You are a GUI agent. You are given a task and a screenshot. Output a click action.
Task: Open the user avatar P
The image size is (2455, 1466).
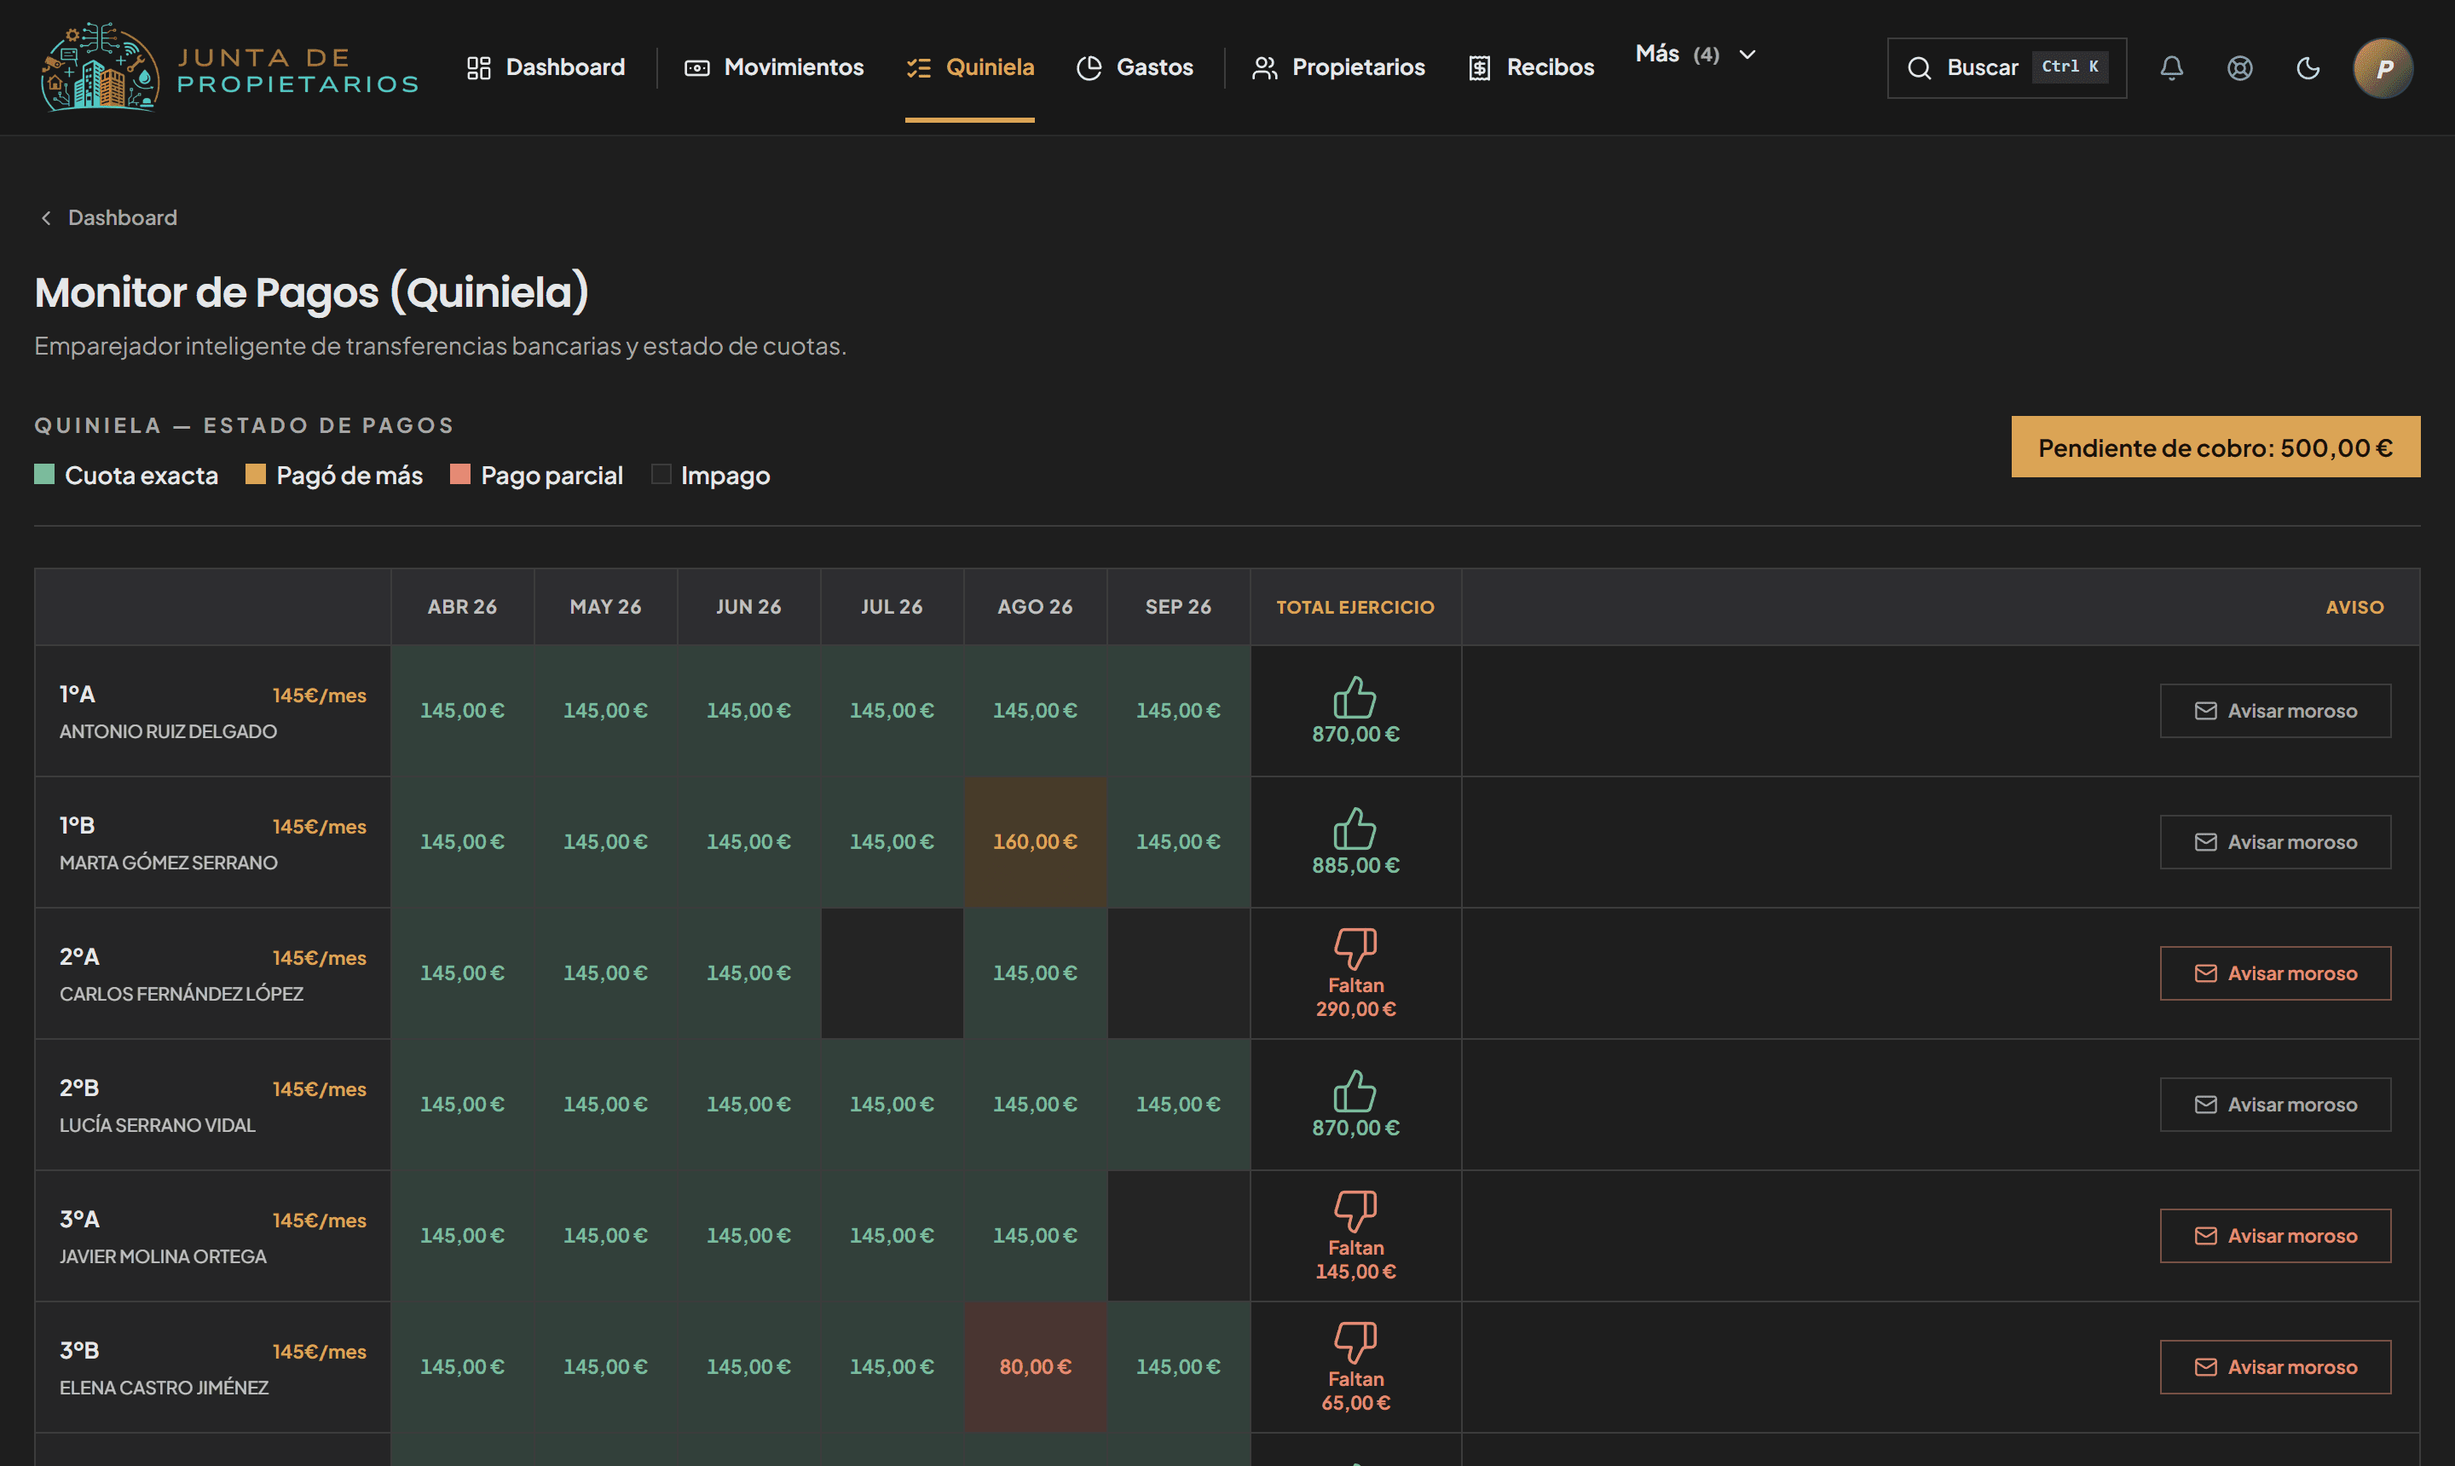[x=2383, y=67]
